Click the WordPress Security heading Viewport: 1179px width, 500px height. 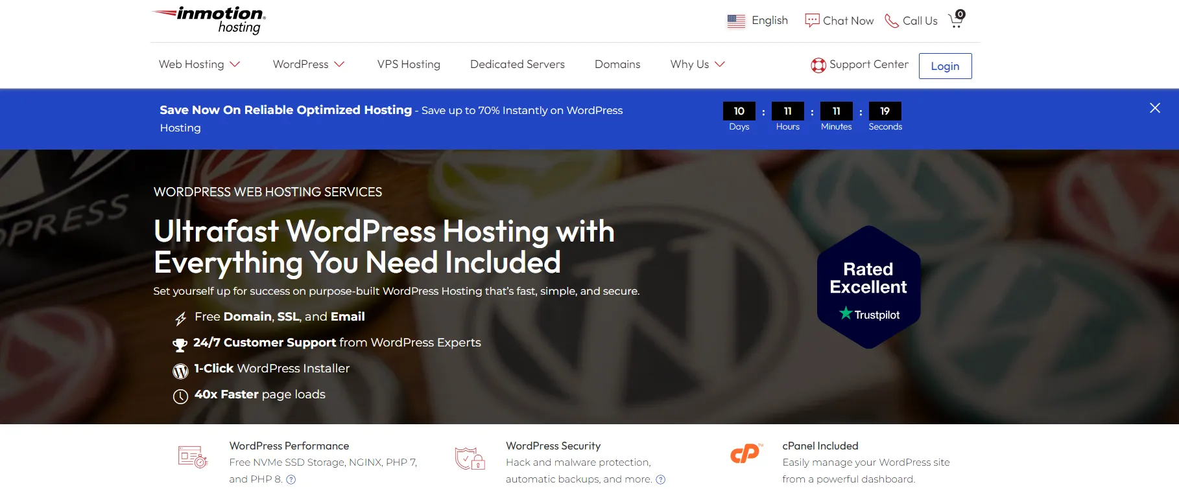(553, 446)
